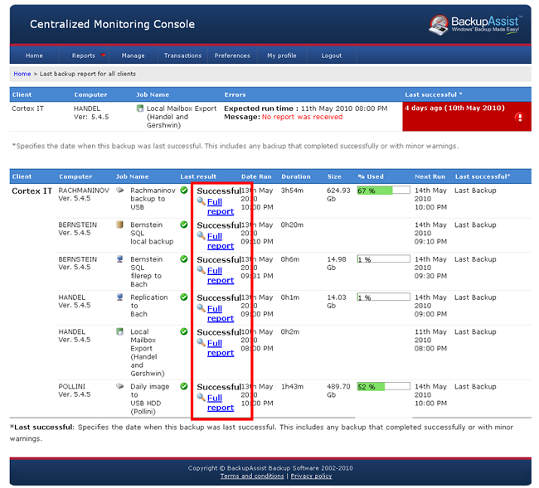Open Full report for Rachmaninov backup to USB

(221, 206)
